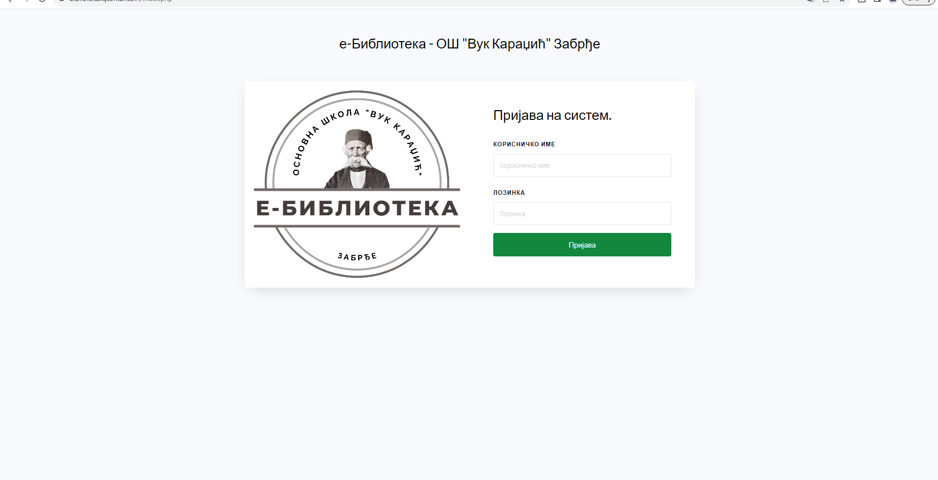Viewport: 938px width, 480px height.
Task: View site information icon beside the URL
Action: click(62, 1)
